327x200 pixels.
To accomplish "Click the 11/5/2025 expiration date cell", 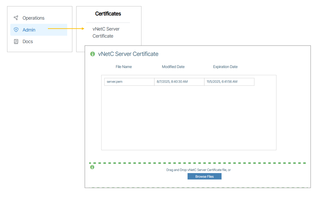I will pyautogui.click(x=222, y=82).
